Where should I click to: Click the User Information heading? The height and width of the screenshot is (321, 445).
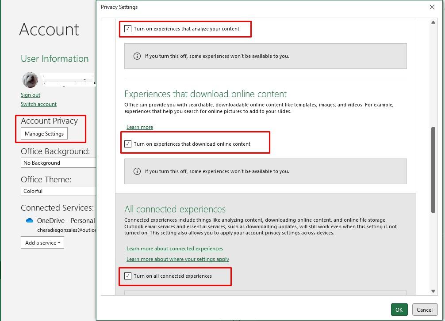point(55,59)
